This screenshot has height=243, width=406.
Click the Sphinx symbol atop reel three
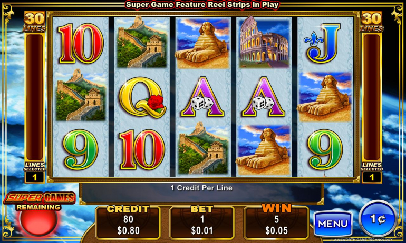[203, 43]
